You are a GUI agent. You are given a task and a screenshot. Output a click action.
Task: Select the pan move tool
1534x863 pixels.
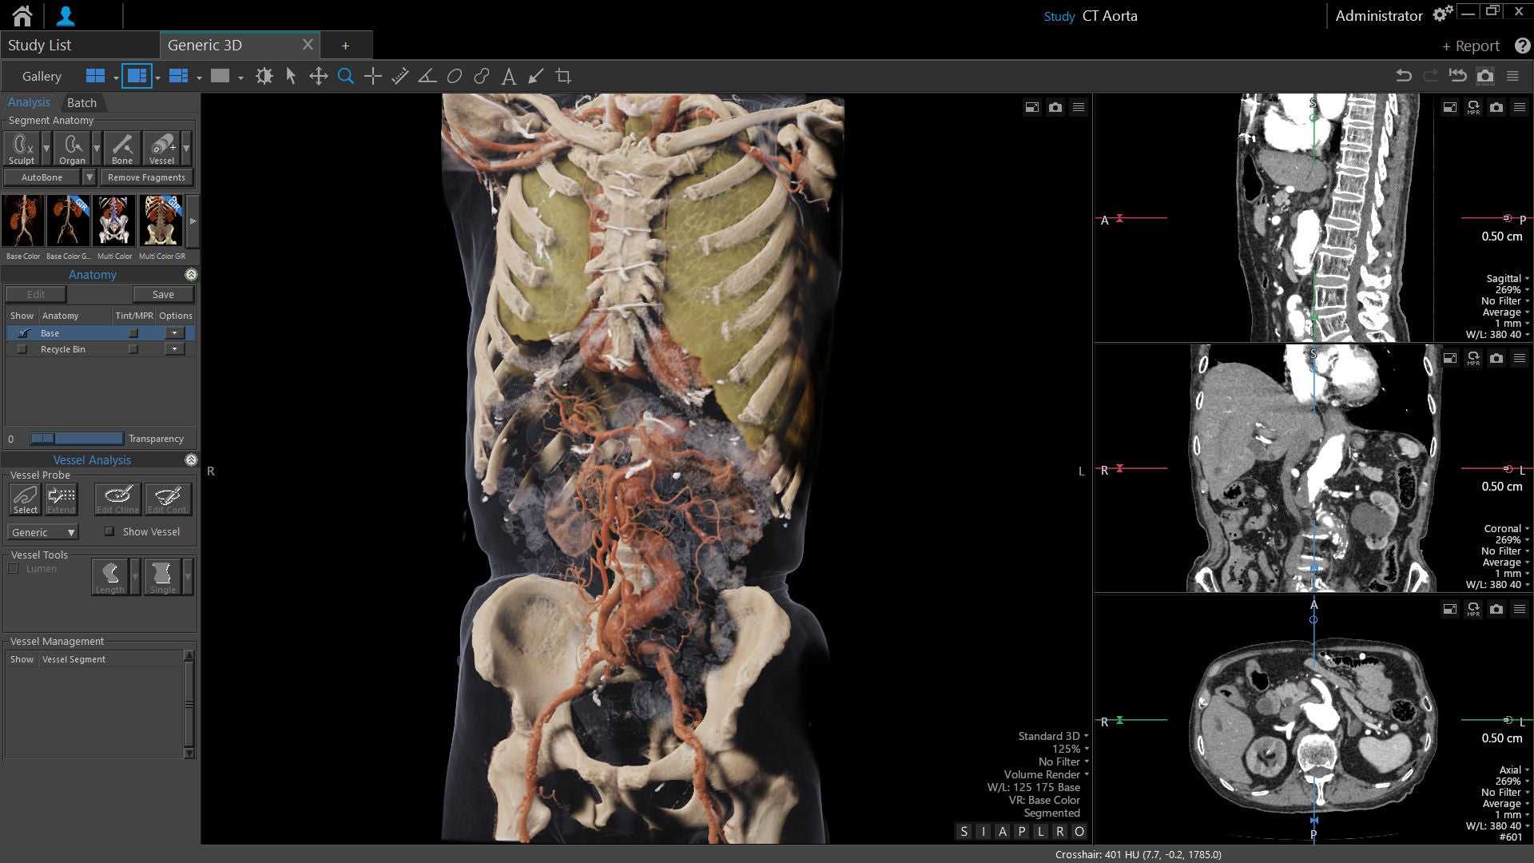pyautogui.click(x=319, y=77)
